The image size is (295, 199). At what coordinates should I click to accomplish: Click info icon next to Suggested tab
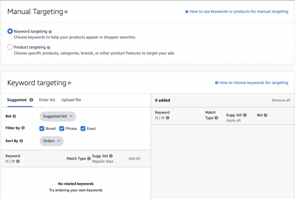pos(32,99)
